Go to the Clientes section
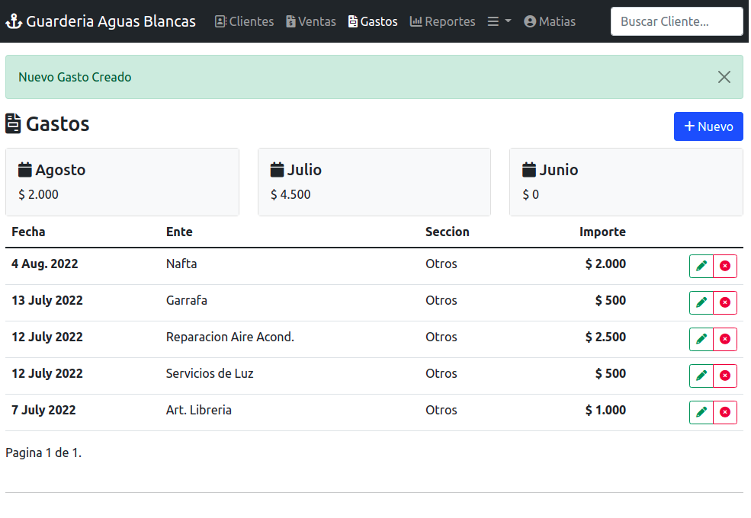The width and height of the screenshot is (751, 518). (x=244, y=21)
